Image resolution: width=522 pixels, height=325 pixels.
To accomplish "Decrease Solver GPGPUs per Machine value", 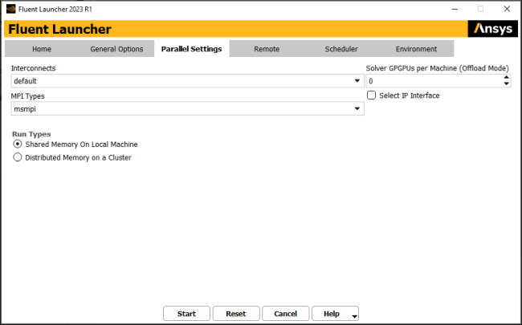I will [507, 83].
